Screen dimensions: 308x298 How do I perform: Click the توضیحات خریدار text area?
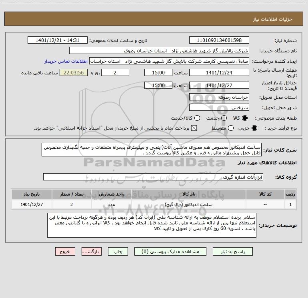tap(152, 225)
